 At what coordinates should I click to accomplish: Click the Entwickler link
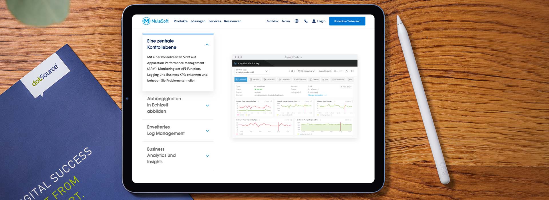click(x=272, y=21)
